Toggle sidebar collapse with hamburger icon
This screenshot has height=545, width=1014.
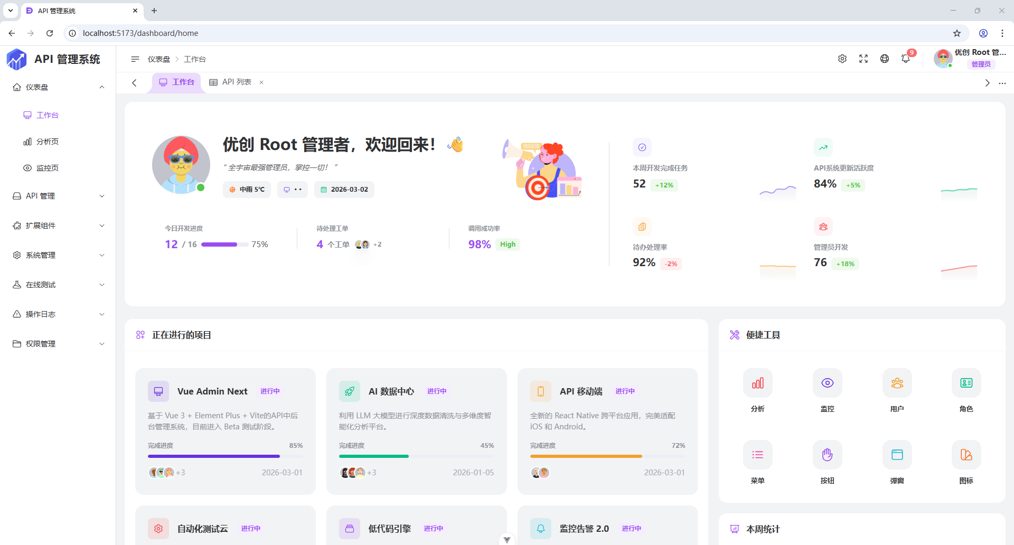coord(135,59)
